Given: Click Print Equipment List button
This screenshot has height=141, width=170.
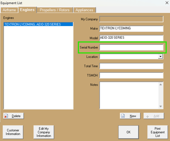Looking at the screenshot, I should [x=158, y=132].
